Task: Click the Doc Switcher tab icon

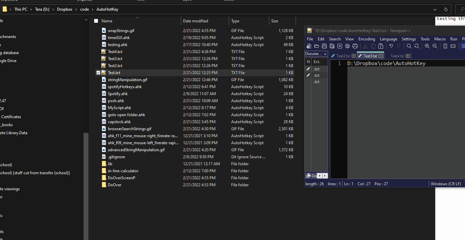Action: coord(309,176)
